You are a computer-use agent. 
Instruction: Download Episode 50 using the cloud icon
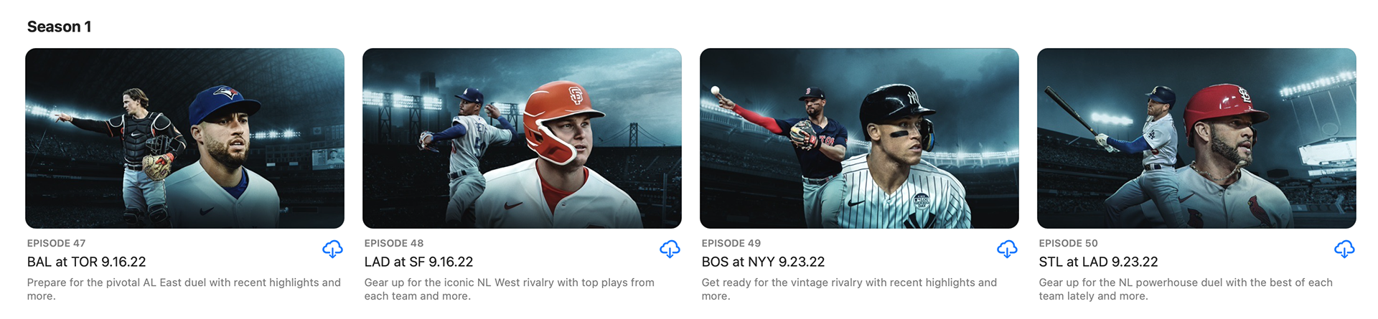(1344, 249)
